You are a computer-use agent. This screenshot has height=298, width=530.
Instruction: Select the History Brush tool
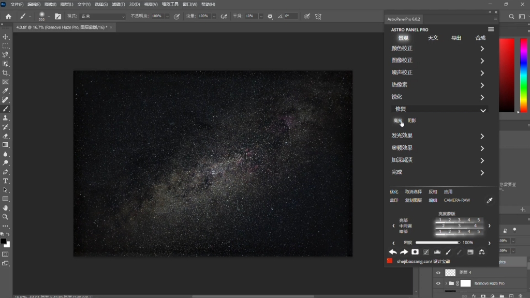coord(5,127)
